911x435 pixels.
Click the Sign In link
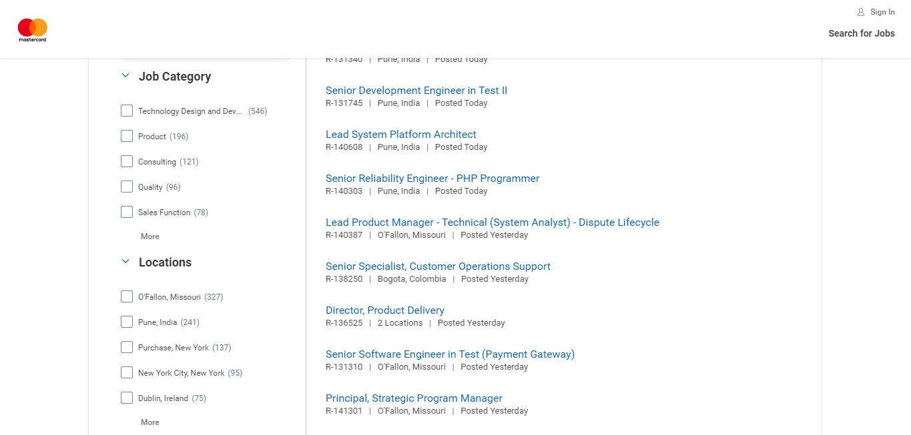point(882,12)
